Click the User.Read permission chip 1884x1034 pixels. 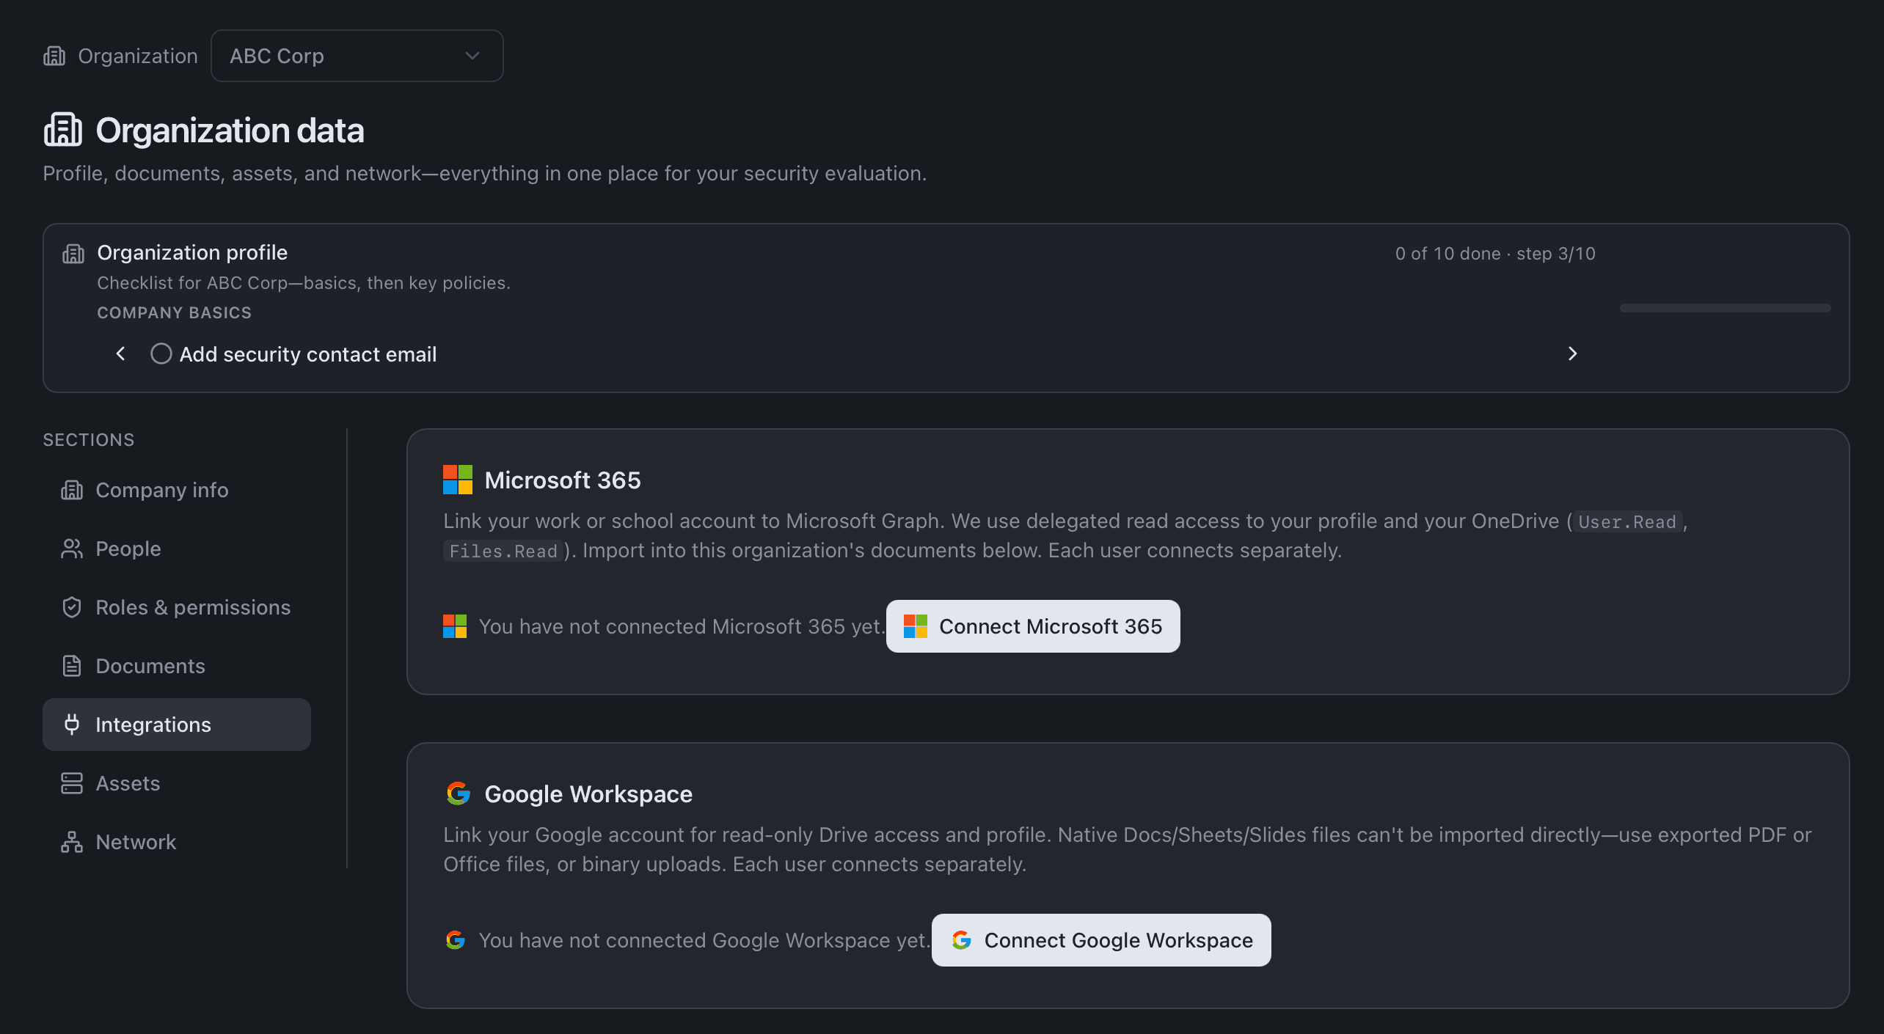1627,521
